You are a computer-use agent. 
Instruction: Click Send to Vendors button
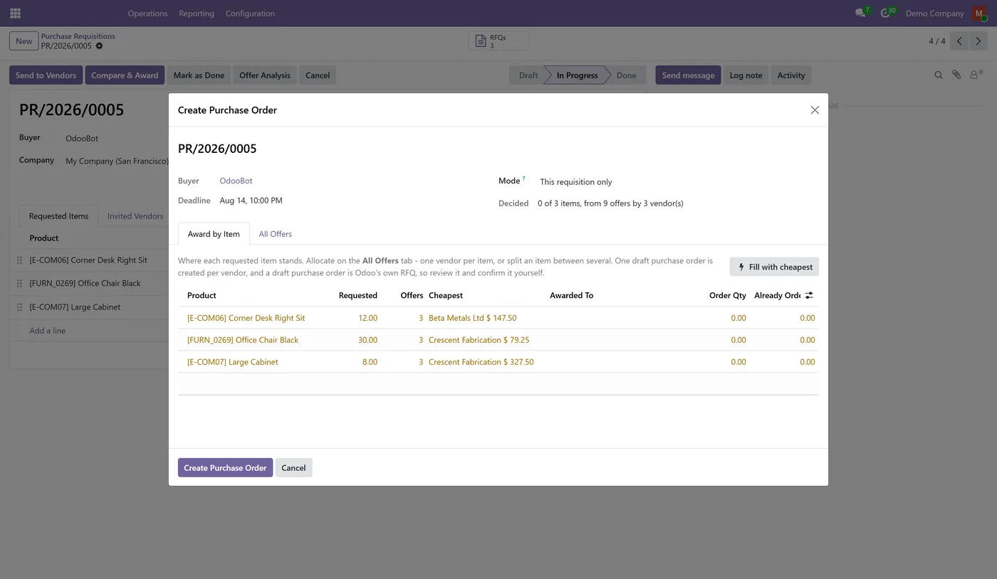point(46,75)
